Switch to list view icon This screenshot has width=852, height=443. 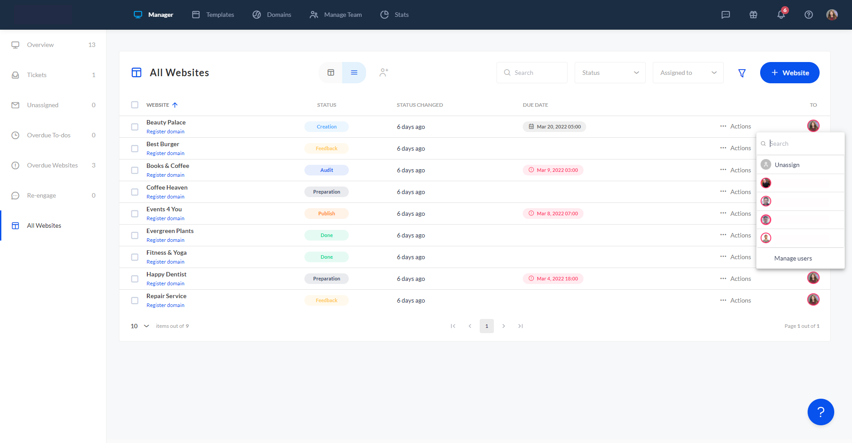point(354,73)
